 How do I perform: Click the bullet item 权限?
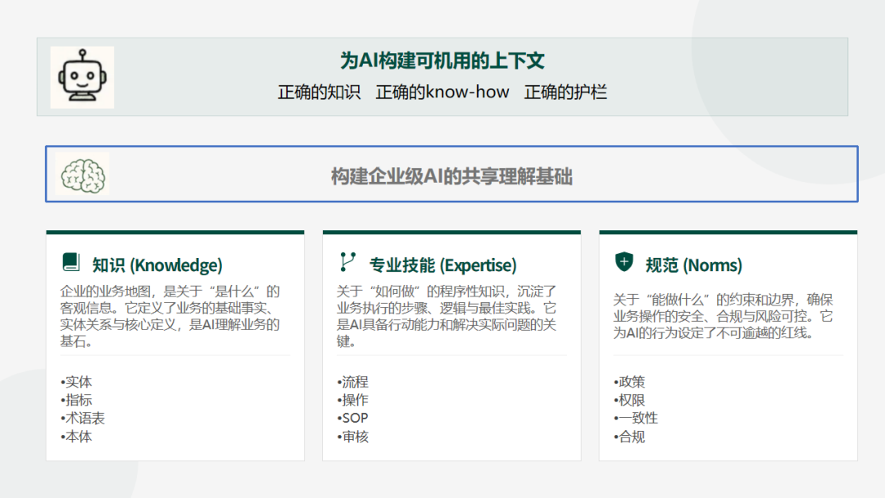629,400
